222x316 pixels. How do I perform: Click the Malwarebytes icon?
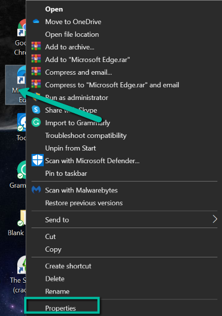[36, 190]
